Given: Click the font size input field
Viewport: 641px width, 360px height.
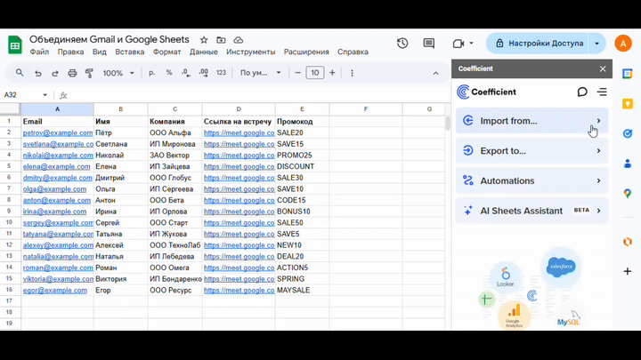Looking at the screenshot, I should click(x=315, y=73).
